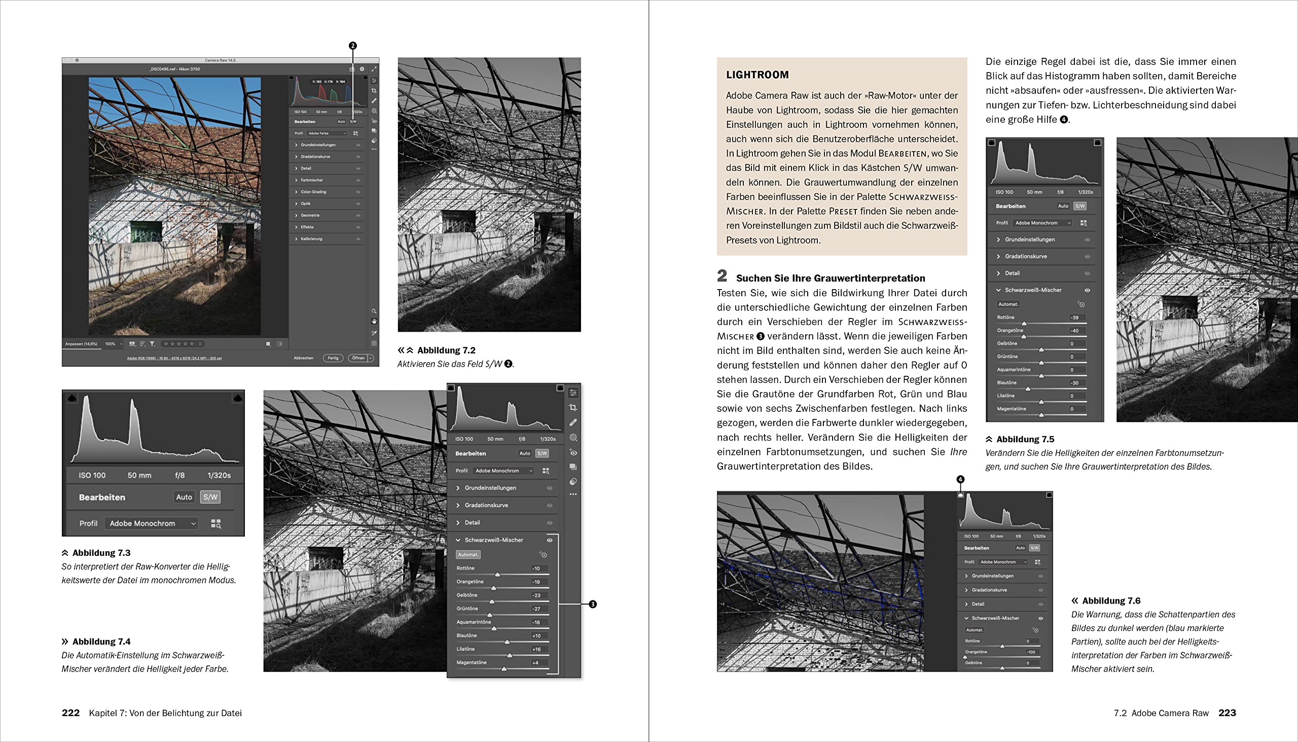Open profile browser icon in Abbildung 7.3 panel
1298x742 pixels.
[x=216, y=523]
